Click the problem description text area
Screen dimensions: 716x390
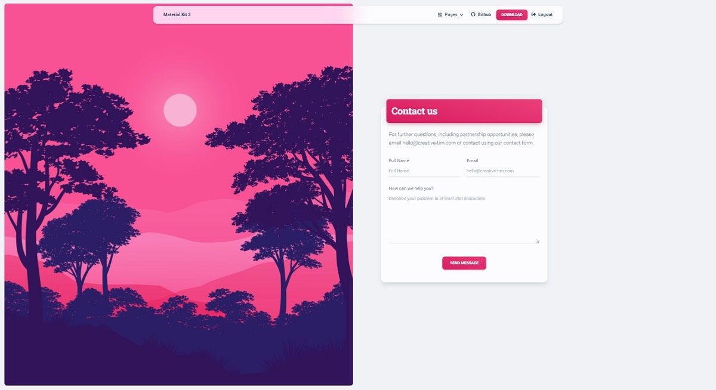tap(464, 218)
